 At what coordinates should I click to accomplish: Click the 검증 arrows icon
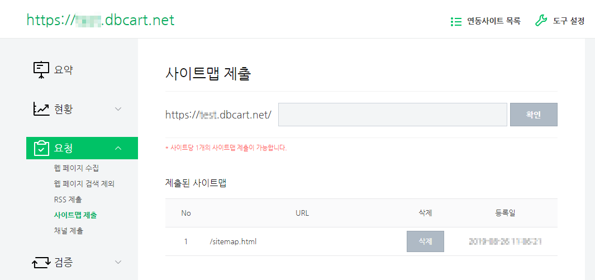pyautogui.click(x=41, y=262)
